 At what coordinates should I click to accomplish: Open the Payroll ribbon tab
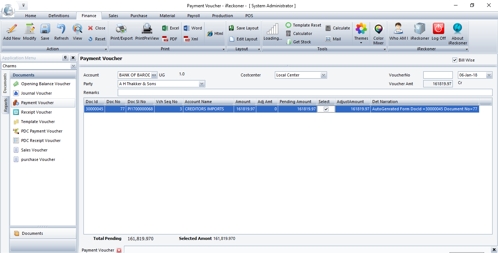(193, 16)
